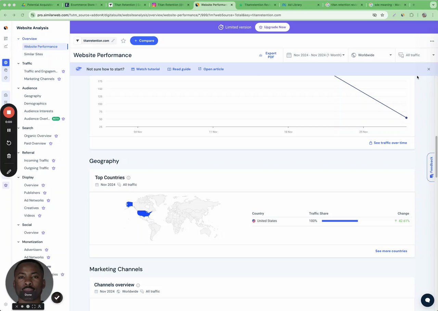Pause the recording in the recorder widget
Image resolution: width=438 pixels, height=311 pixels.
click(x=9, y=130)
